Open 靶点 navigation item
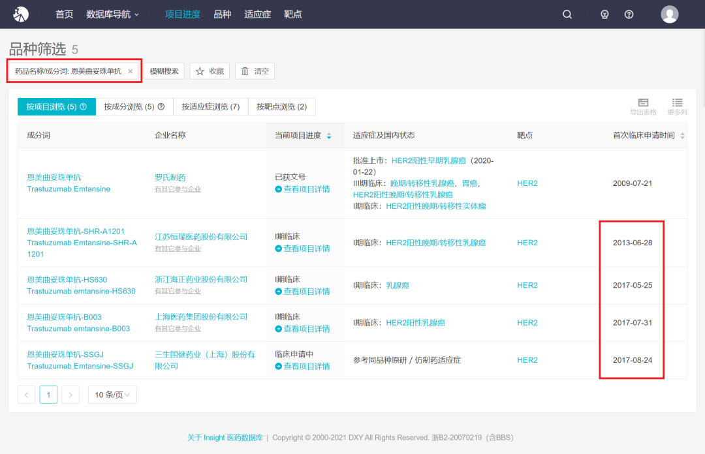 click(x=292, y=14)
